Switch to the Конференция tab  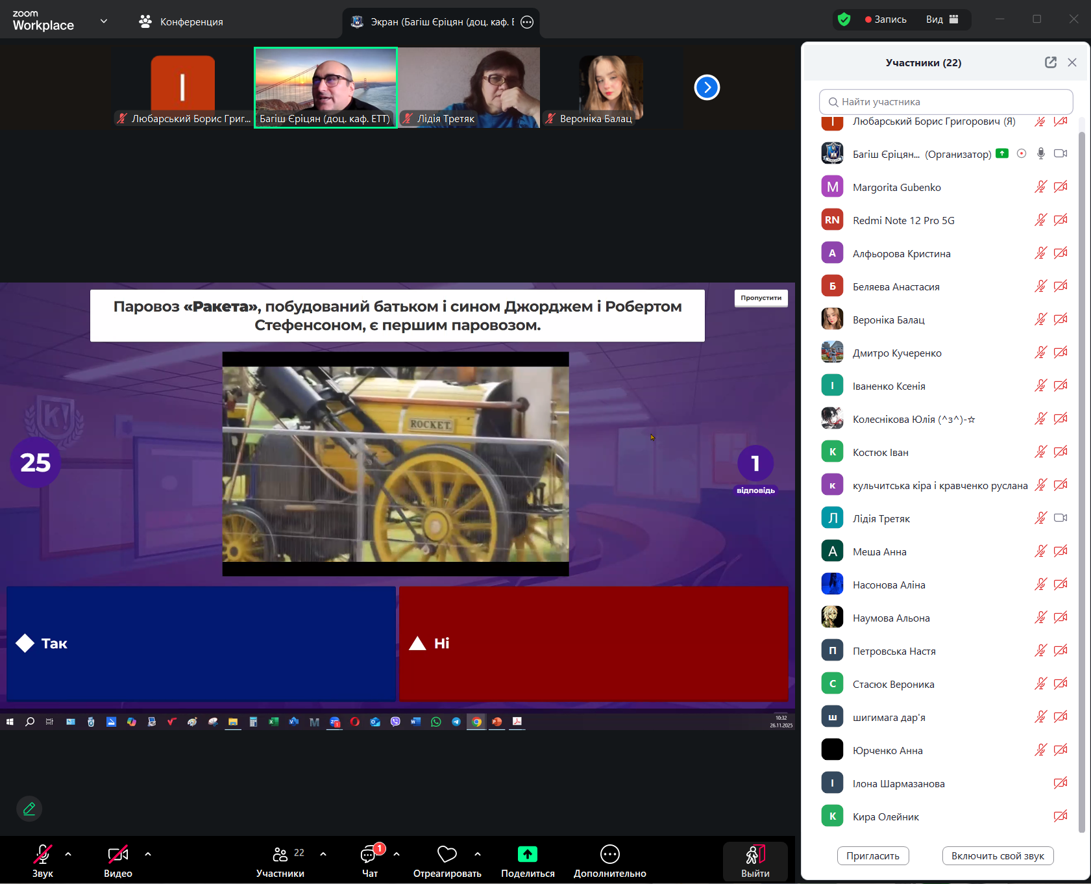tap(180, 21)
